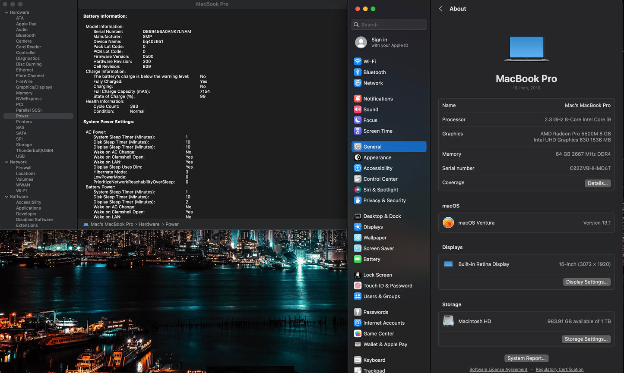Click the Search field in System Settings
This screenshot has height=373, width=624.
click(389, 25)
